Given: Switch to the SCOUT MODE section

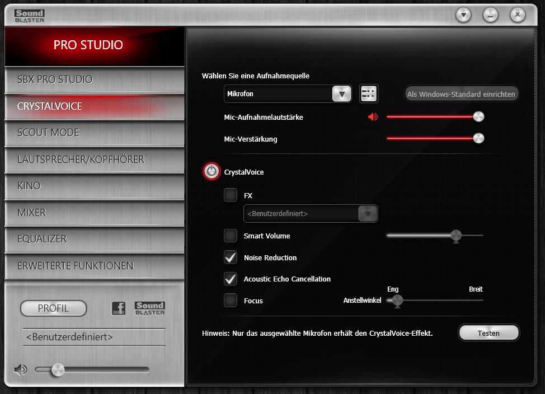Looking at the screenshot, I should coord(94,133).
